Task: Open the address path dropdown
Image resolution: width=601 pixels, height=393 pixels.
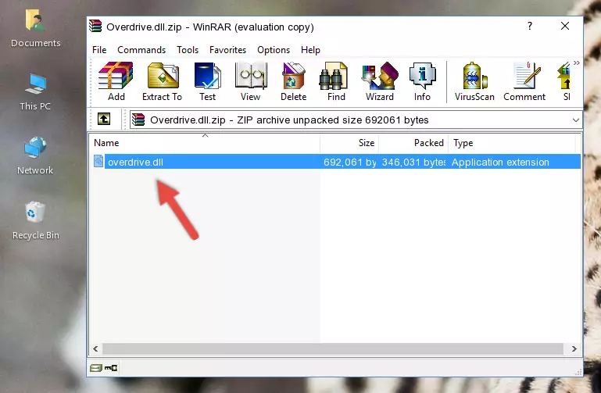Action: (x=576, y=120)
